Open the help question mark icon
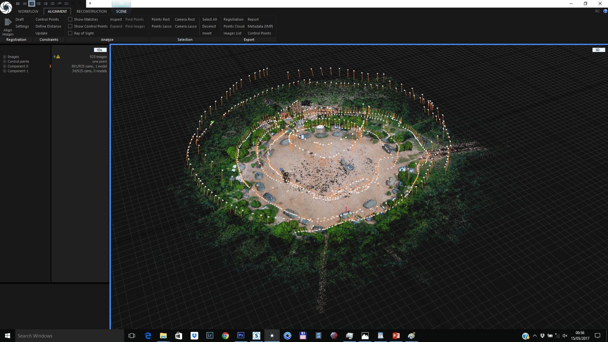This screenshot has height=342, width=608. pos(605,11)
